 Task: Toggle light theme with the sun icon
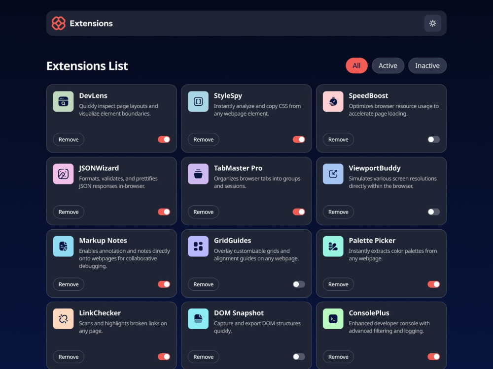click(x=433, y=23)
